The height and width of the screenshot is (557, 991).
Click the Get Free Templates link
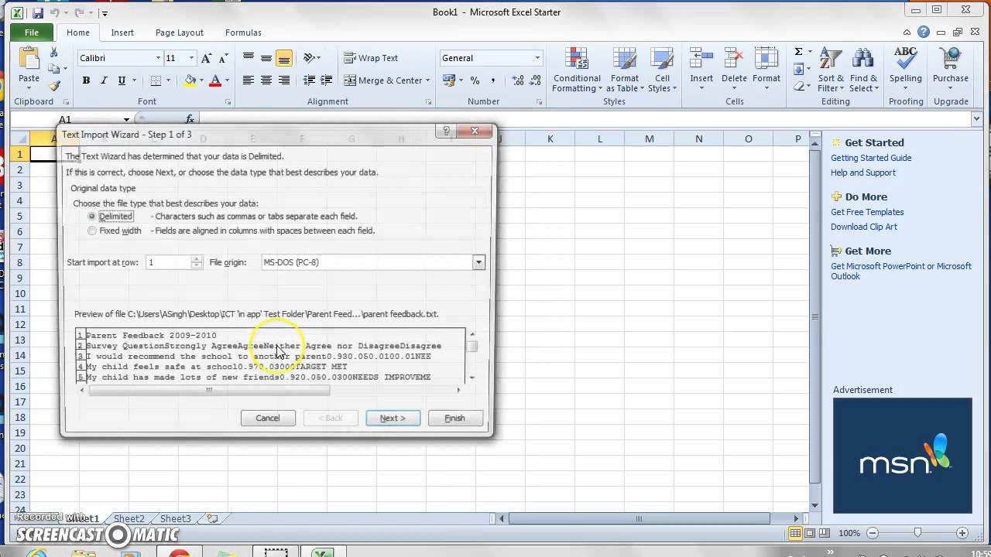click(x=867, y=212)
